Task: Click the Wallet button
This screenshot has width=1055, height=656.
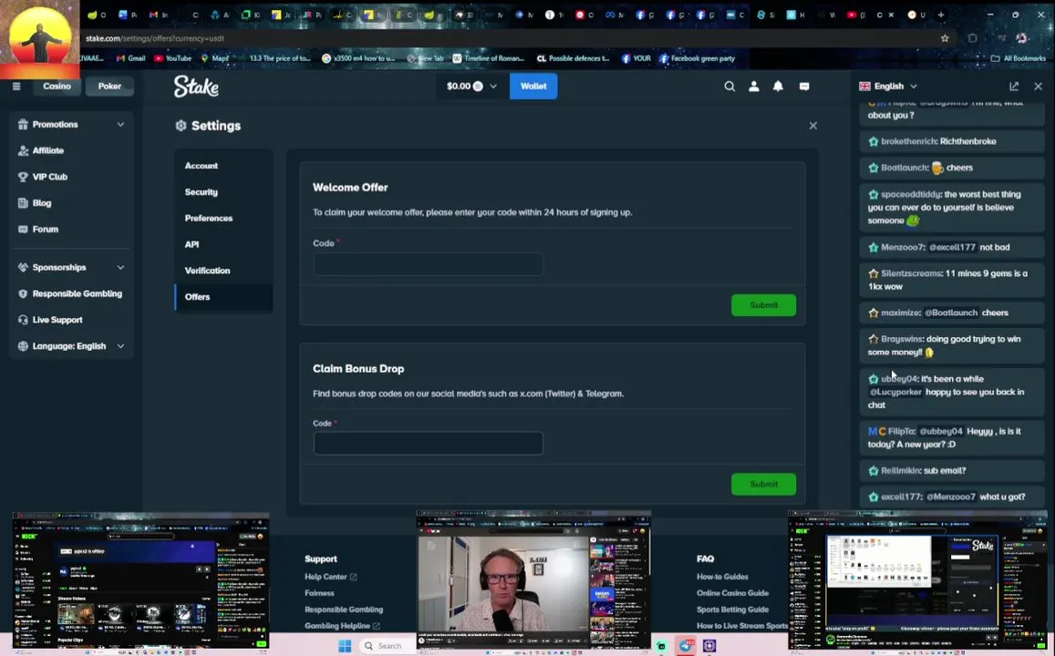Action: [x=533, y=86]
